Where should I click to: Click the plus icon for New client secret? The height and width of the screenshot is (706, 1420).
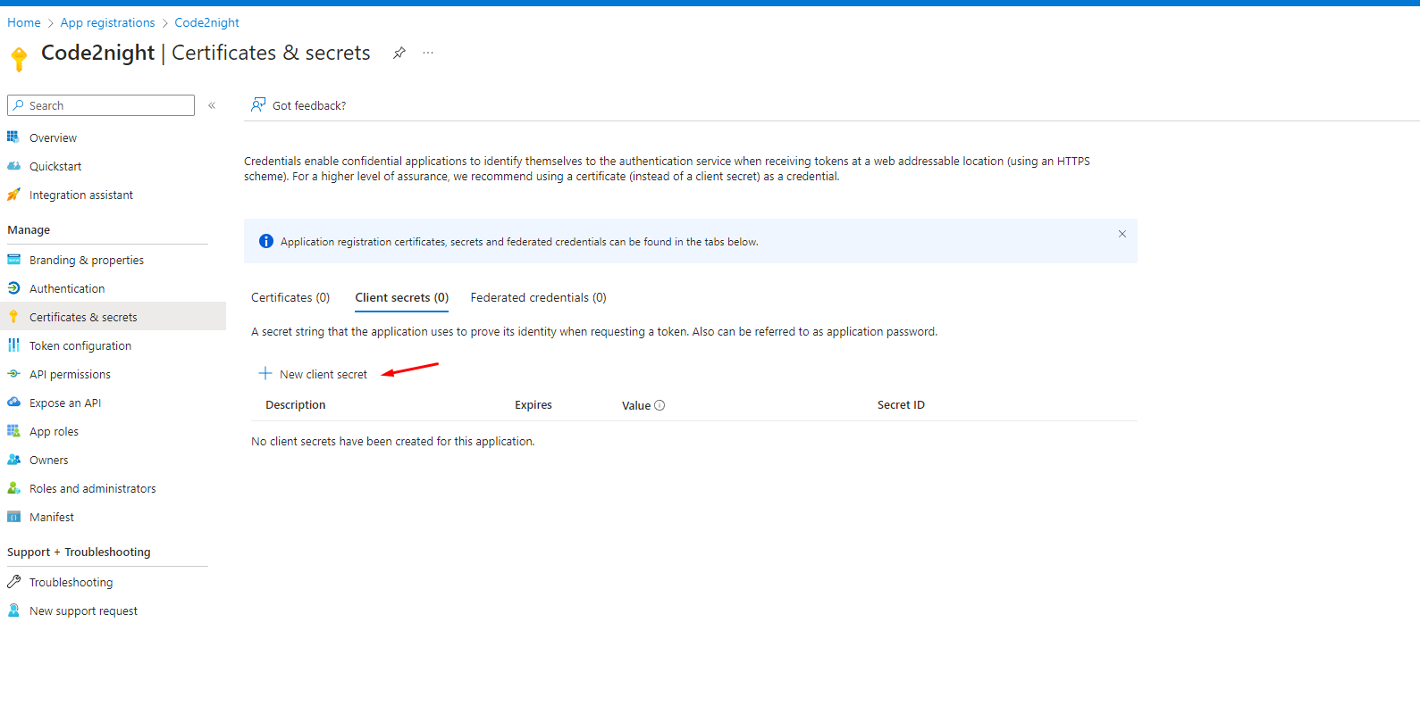coord(265,373)
